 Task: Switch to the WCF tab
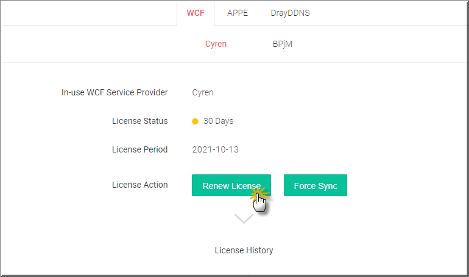[x=196, y=13]
